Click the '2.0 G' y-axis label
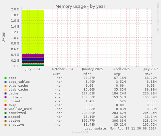This screenshot has height=136, width=161. click(x=15, y=9)
